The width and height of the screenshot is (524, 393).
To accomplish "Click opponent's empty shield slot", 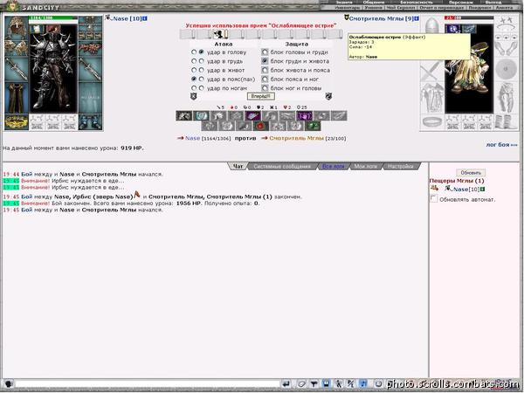I will click(x=506, y=70).
